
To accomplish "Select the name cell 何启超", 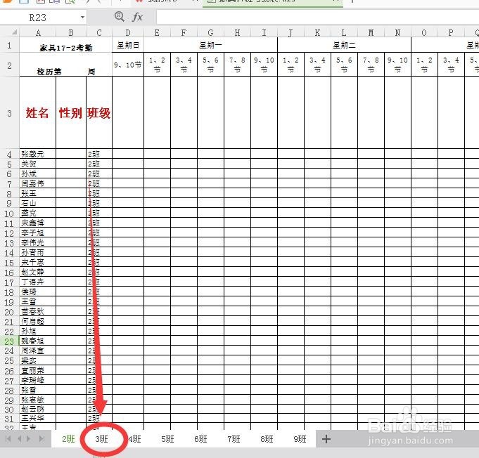I will point(37,321).
